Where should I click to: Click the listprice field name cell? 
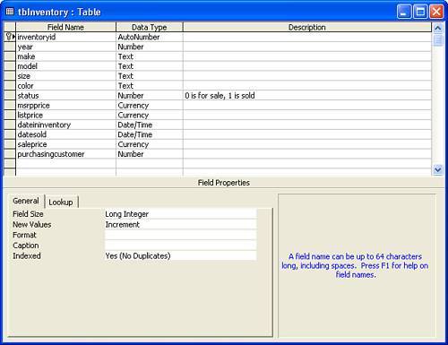pos(65,115)
